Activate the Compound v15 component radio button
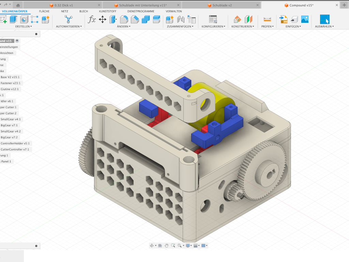349x262 pixels. point(17,41)
